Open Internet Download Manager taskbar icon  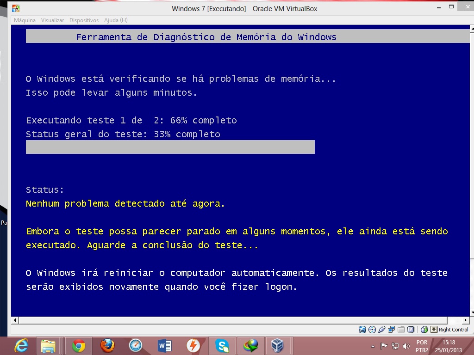[250, 345]
